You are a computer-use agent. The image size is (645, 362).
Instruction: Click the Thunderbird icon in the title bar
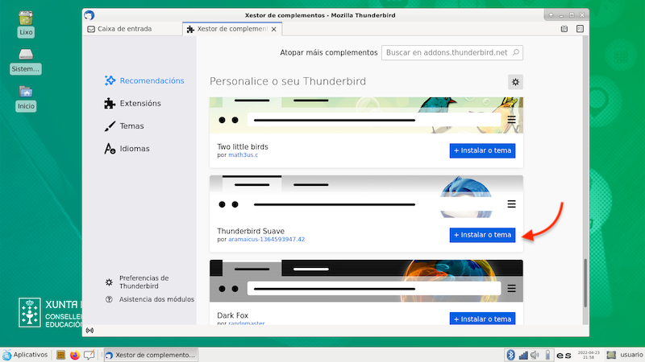89,15
